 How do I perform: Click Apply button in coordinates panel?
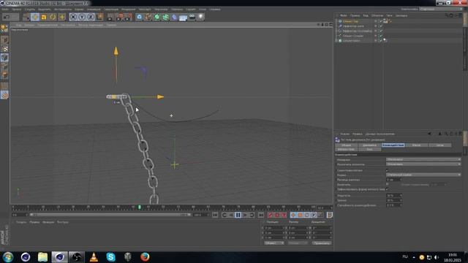[x=322, y=243]
